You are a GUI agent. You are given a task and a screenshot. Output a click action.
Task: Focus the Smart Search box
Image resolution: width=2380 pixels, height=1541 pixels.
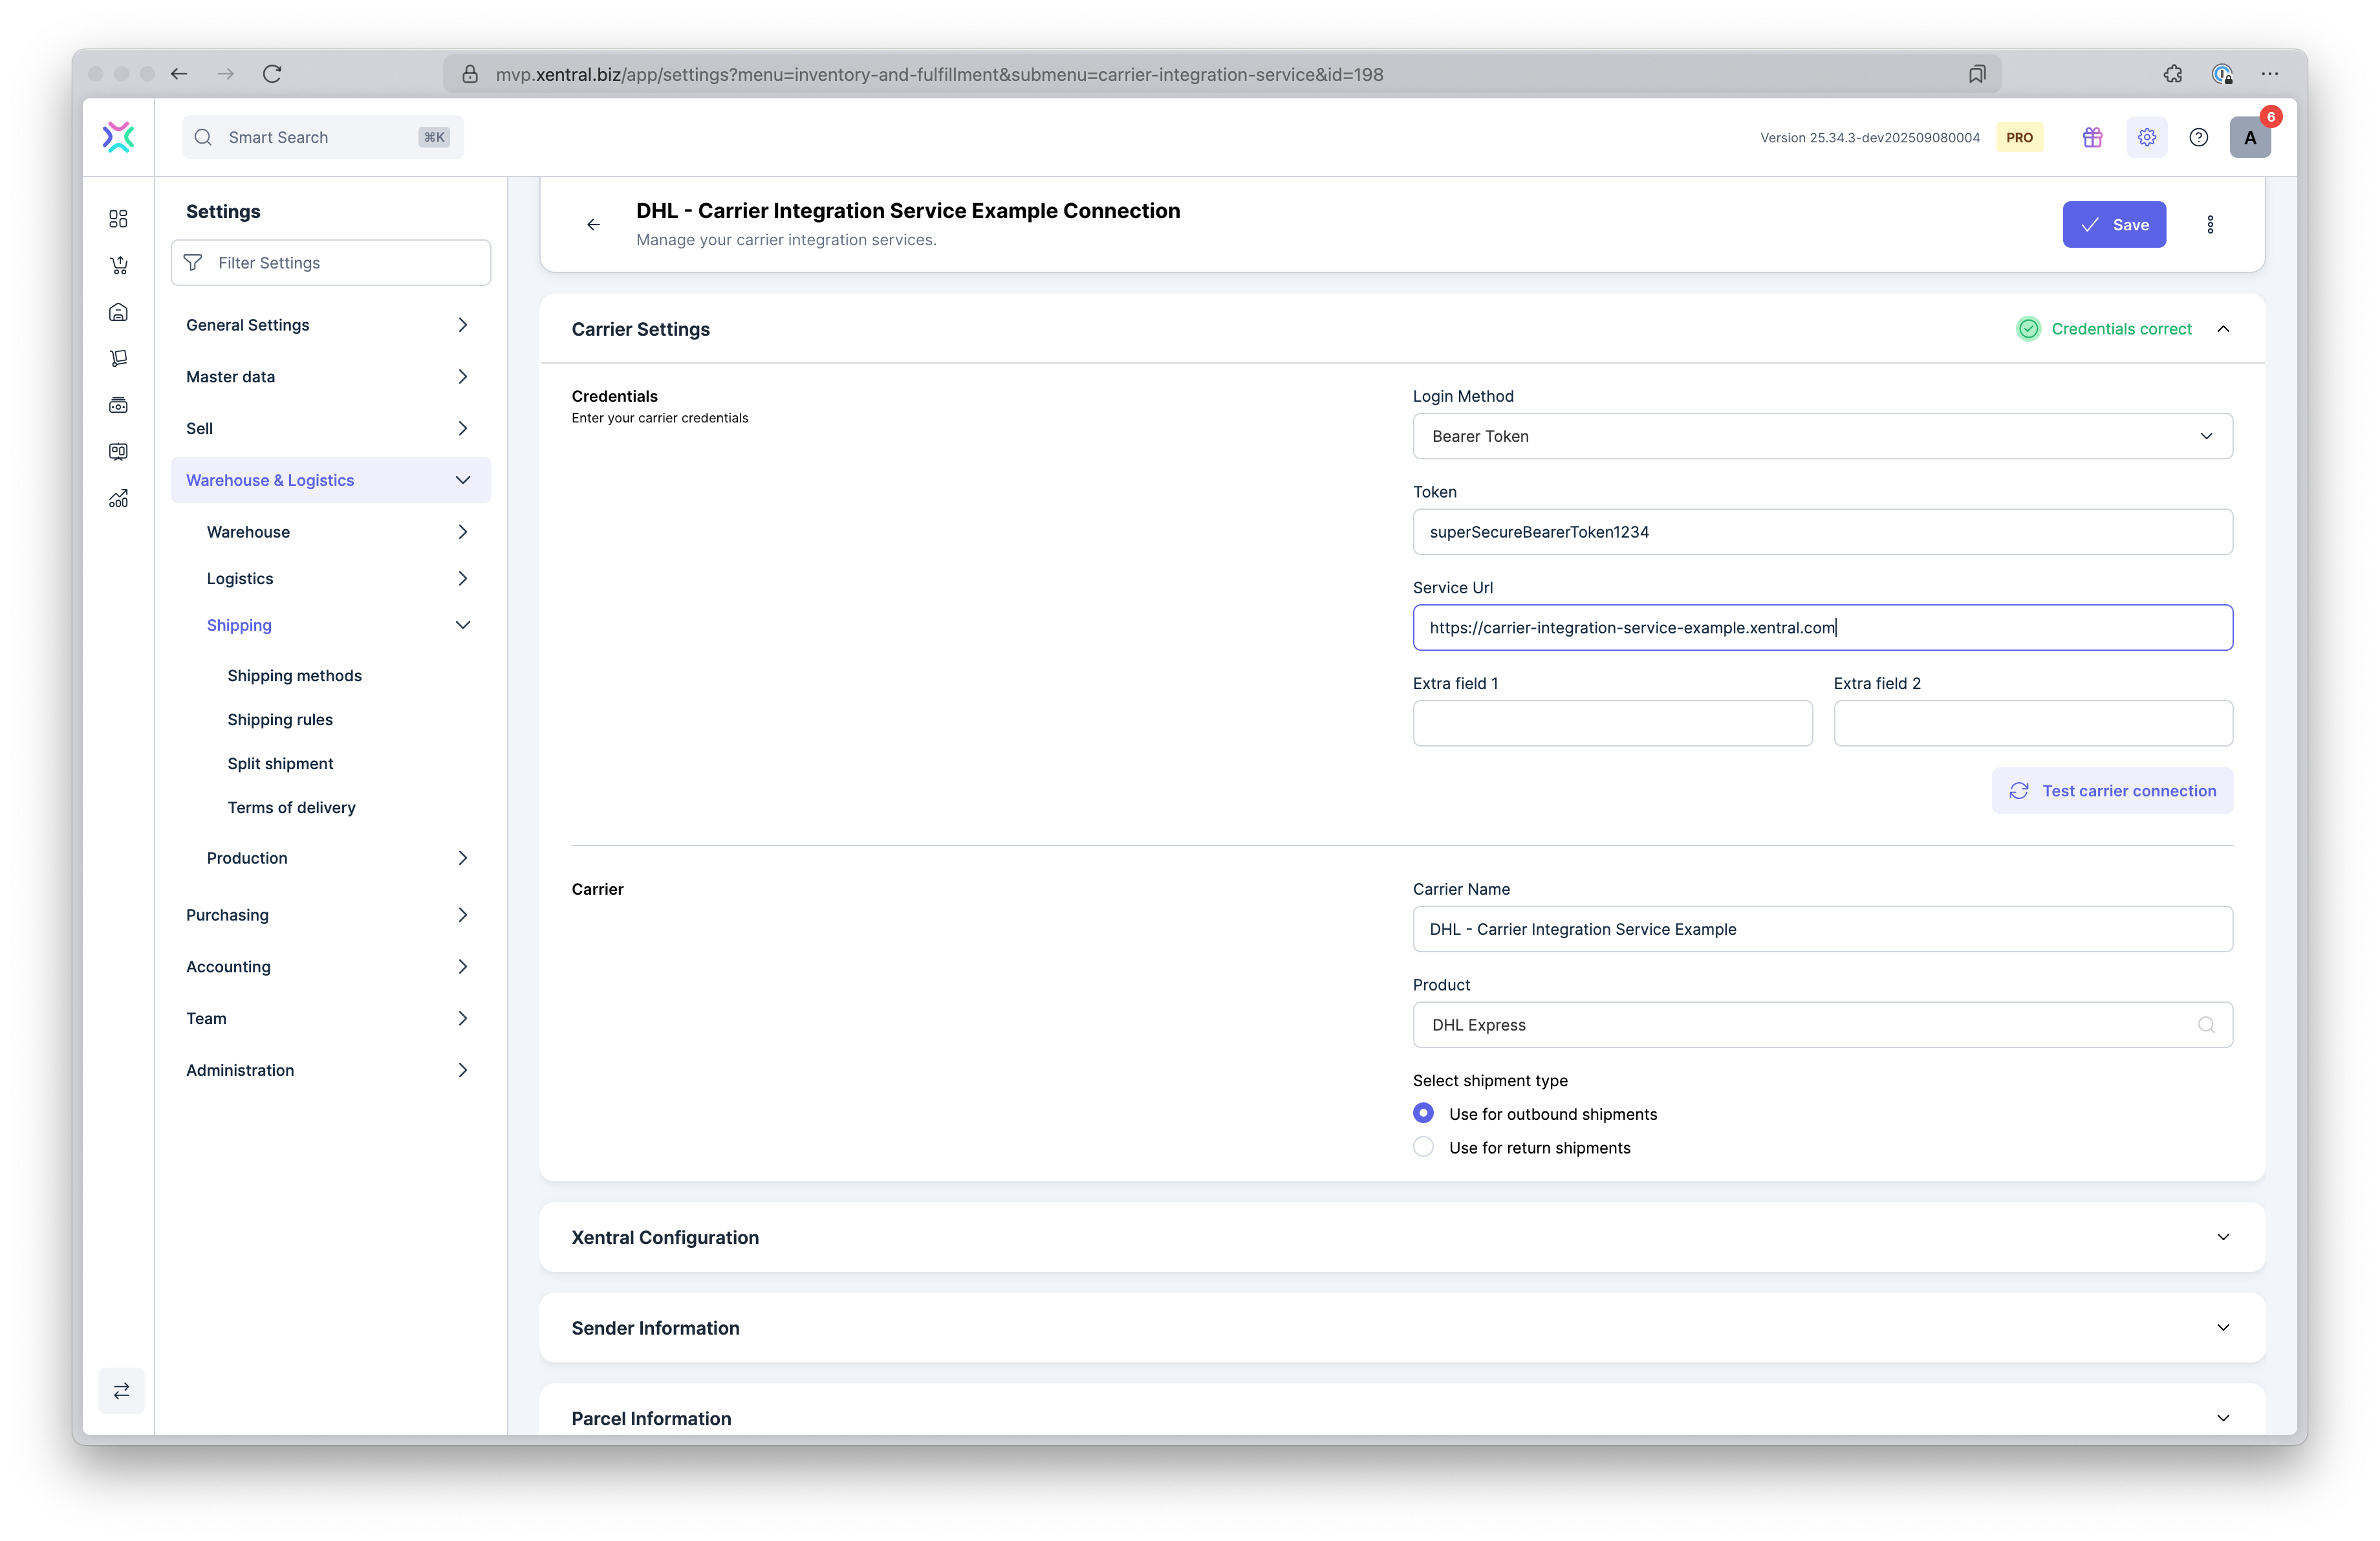coord(322,137)
